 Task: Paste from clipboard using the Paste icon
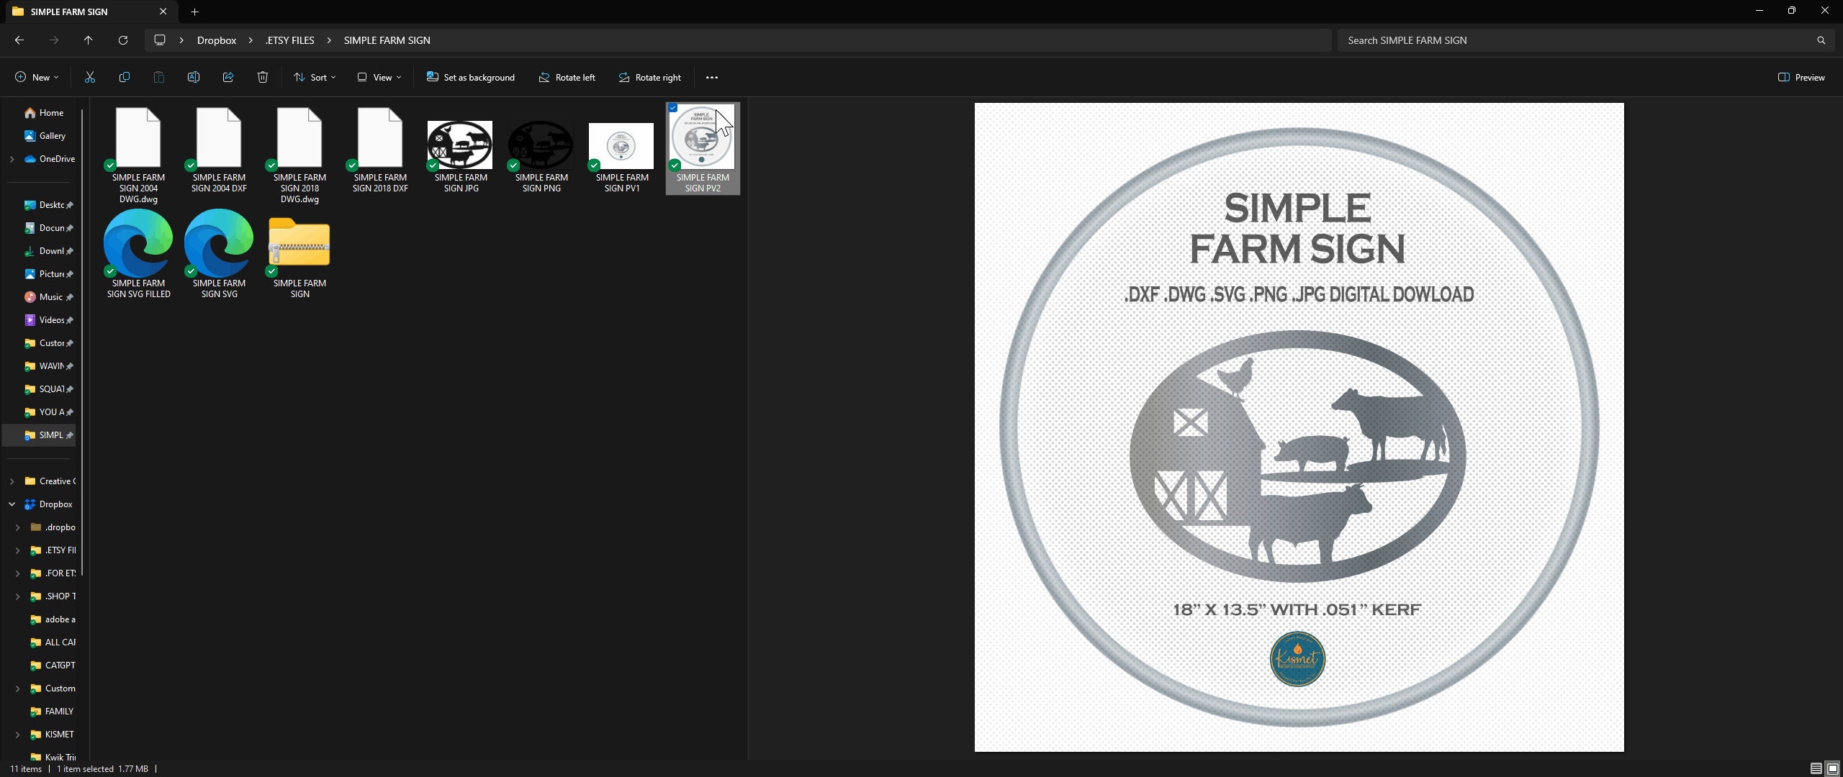pyautogui.click(x=158, y=77)
